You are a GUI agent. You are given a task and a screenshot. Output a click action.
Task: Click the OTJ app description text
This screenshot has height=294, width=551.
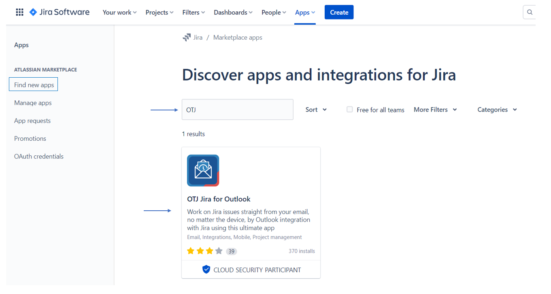click(249, 220)
